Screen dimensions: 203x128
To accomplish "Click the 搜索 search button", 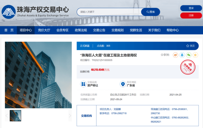I will click(151, 12).
